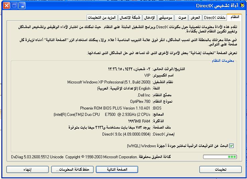This screenshot has width=247, height=179.
Task: Maximize the DirectX diagnostic window
Action: tap(14, 6)
